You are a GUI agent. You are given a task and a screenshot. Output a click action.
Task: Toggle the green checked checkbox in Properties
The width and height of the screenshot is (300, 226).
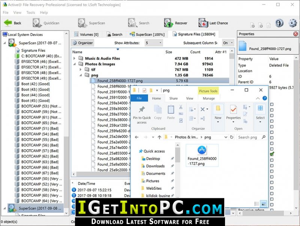click(x=272, y=154)
